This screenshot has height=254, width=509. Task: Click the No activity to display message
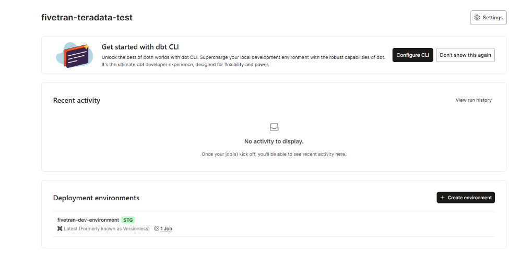[x=274, y=141]
